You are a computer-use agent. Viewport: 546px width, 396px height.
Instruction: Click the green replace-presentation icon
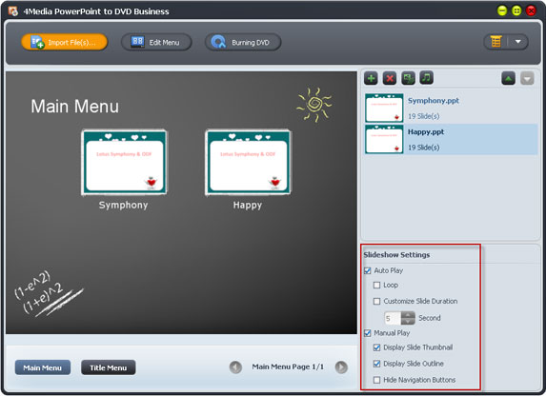pos(408,78)
